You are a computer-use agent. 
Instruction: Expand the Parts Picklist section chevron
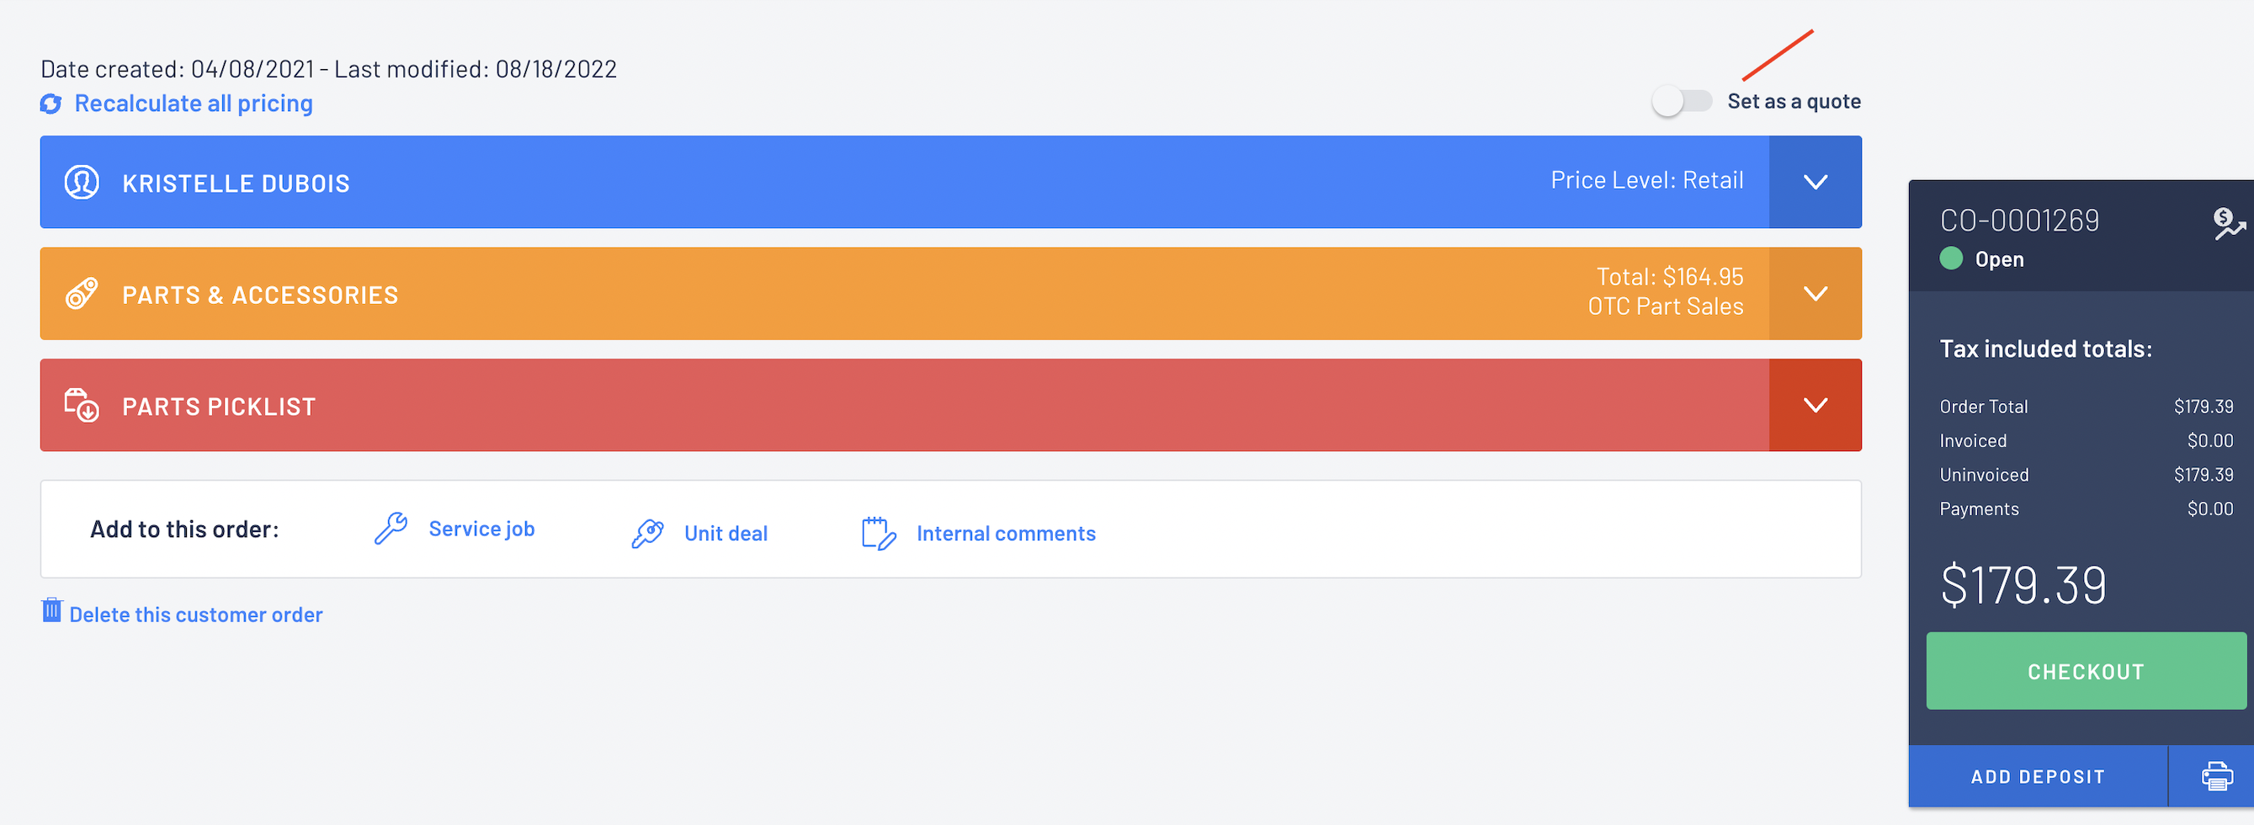tap(1815, 405)
